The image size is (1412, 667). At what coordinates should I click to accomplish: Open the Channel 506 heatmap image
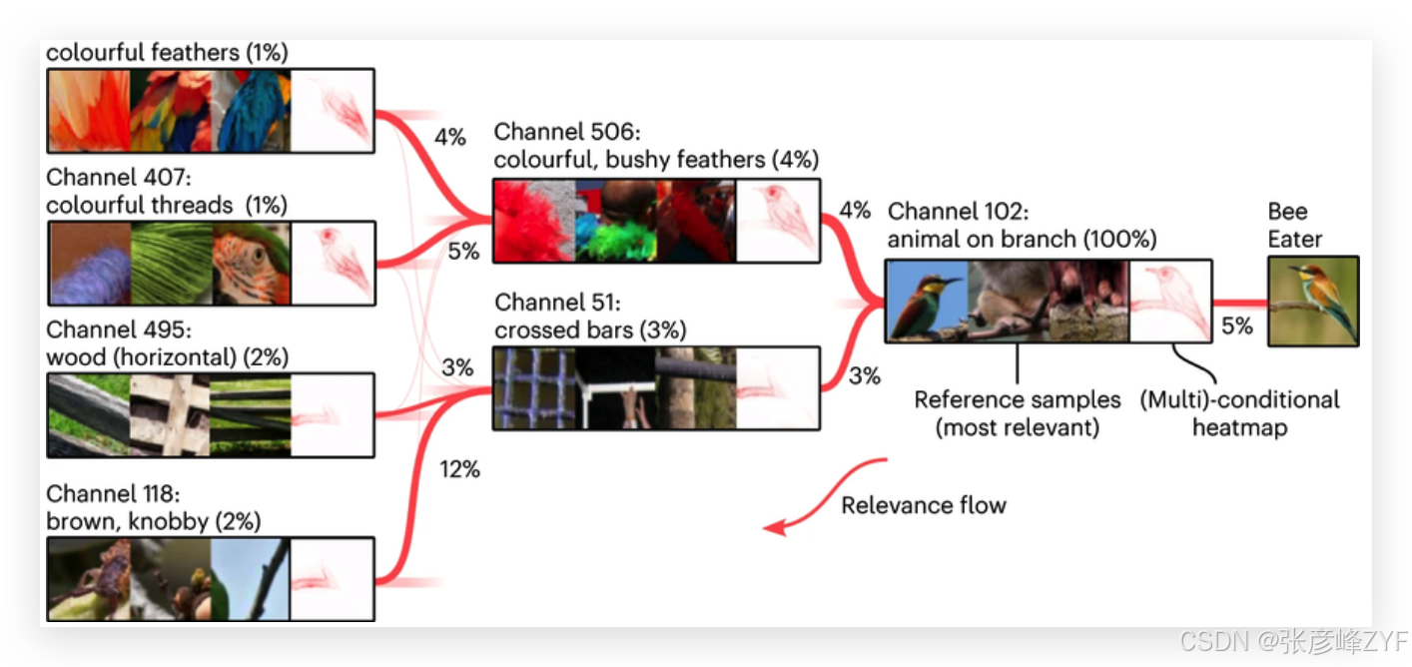tap(777, 221)
